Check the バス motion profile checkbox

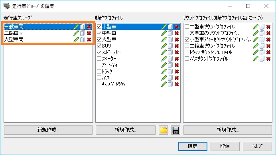[x=99, y=78]
